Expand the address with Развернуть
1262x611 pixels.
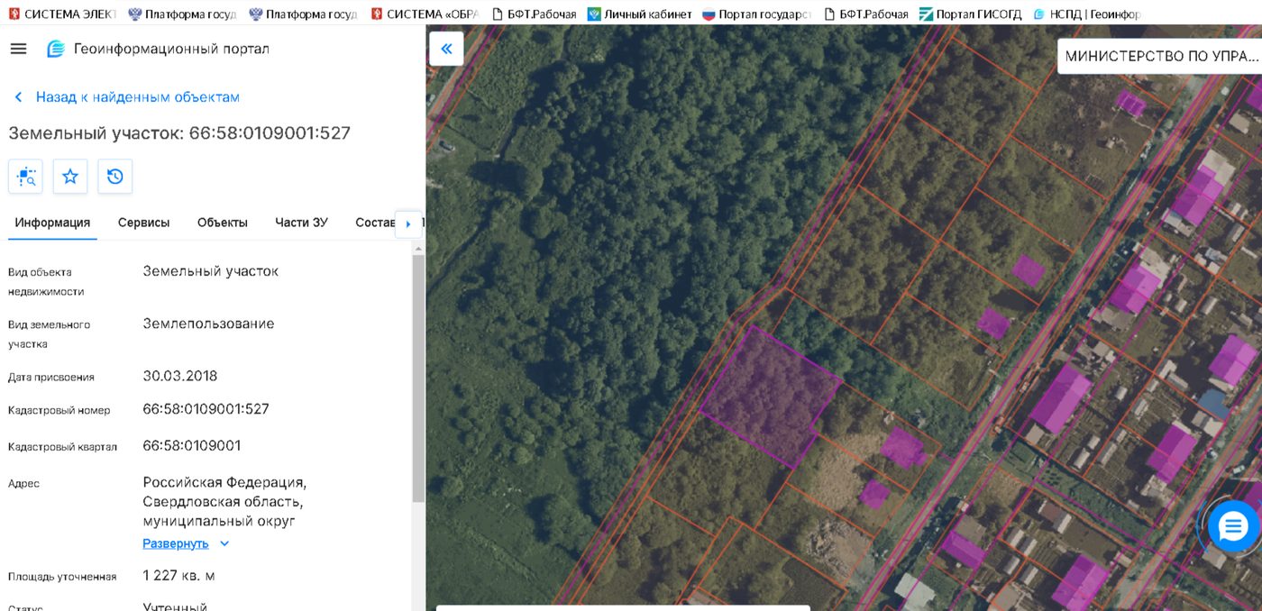click(176, 543)
